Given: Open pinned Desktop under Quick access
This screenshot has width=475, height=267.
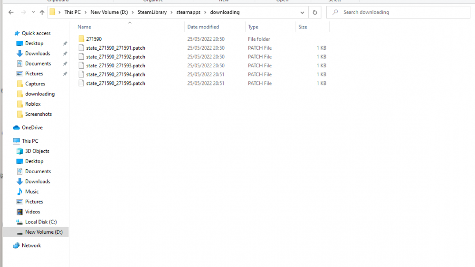Looking at the screenshot, I should click(x=34, y=44).
